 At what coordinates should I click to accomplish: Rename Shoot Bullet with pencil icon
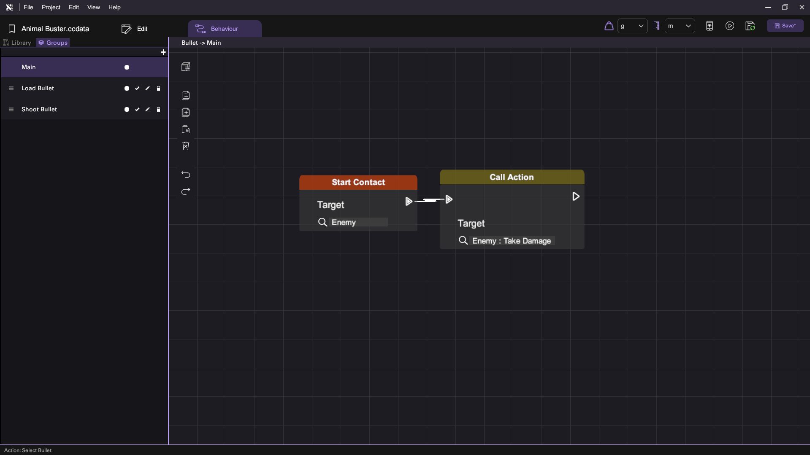click(148, 110)
